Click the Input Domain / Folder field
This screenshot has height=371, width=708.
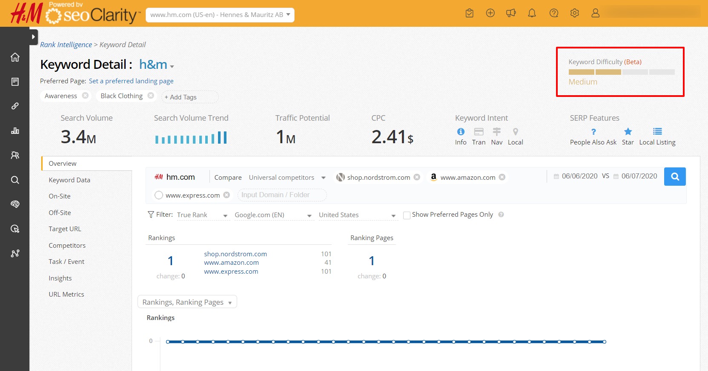coord(282,195)
